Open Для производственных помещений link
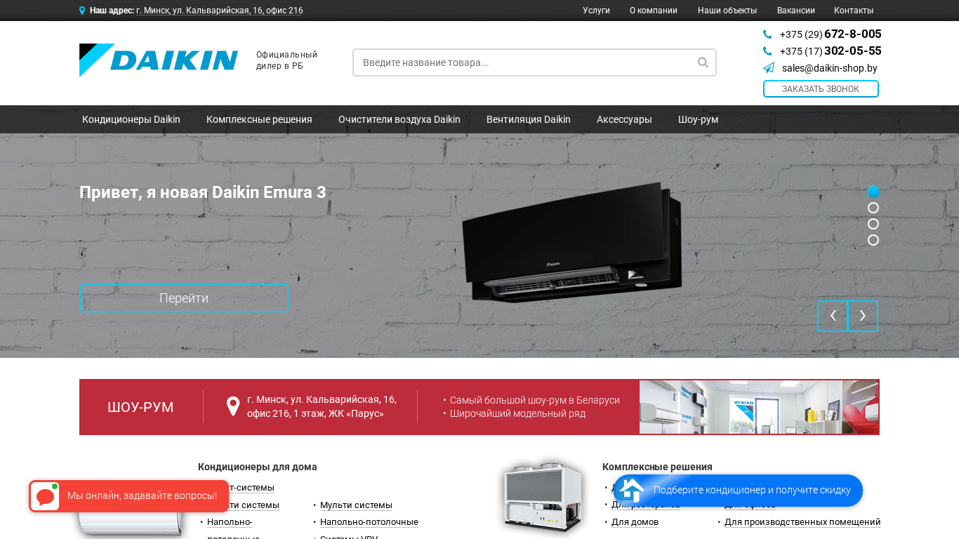The image size is (959, 539). click(x=802, y=522)
